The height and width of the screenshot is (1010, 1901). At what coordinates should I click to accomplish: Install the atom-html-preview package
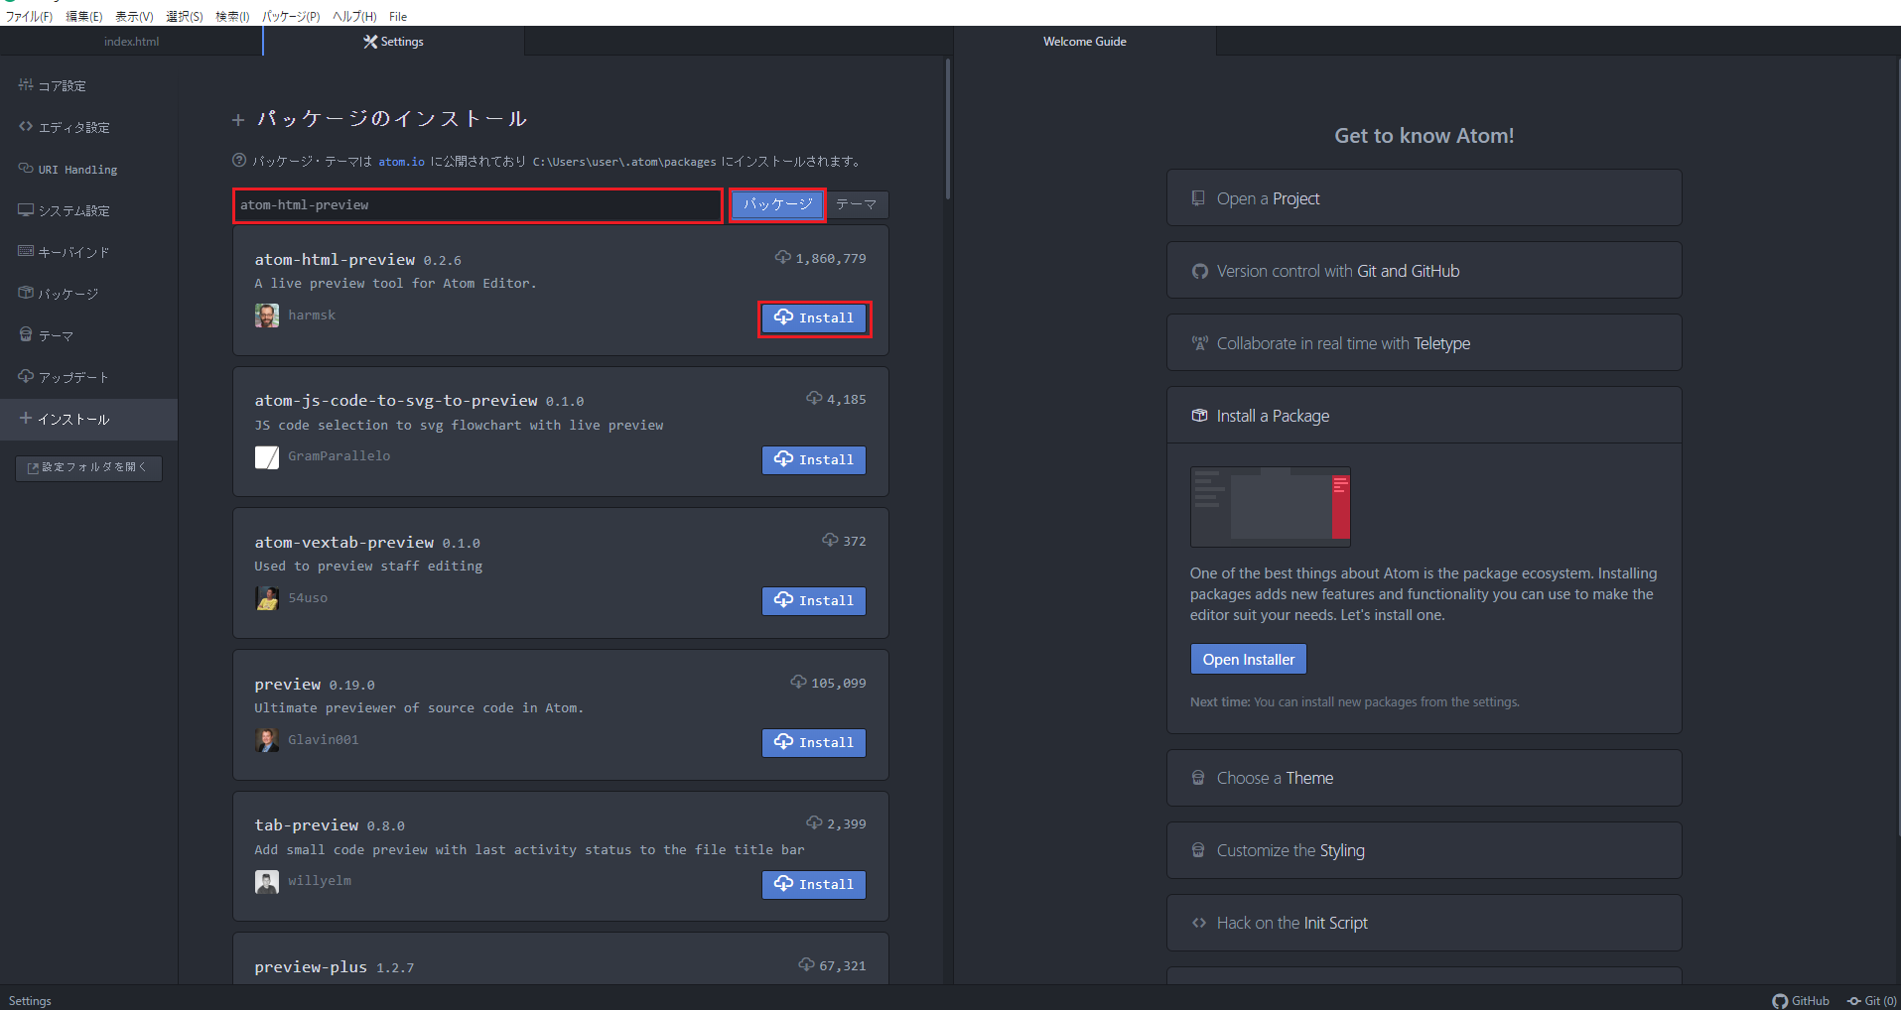[x=814, y=317]
